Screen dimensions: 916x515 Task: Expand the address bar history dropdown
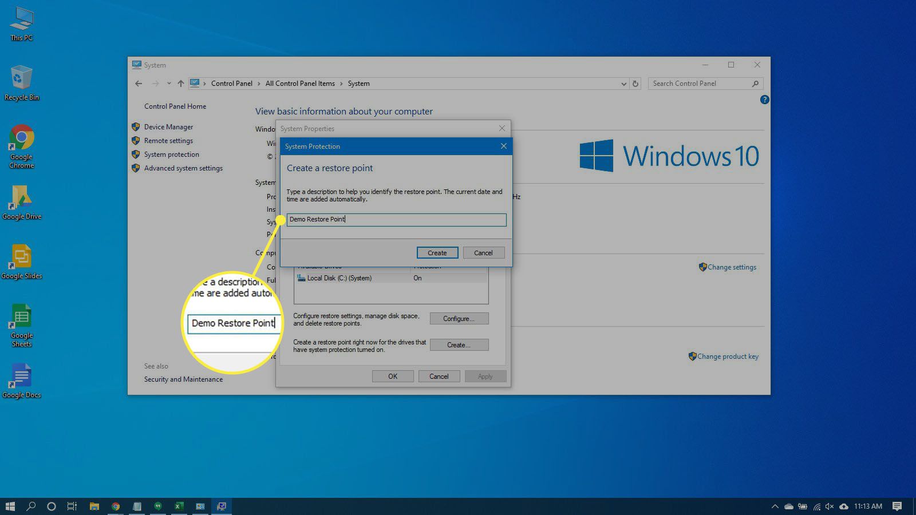click(623, 84)
